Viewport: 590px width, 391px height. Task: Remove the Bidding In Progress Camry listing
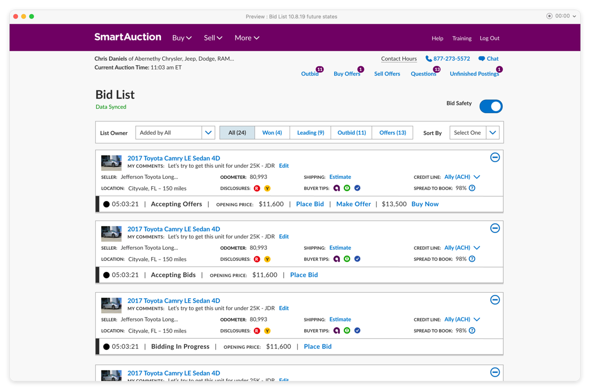pyautogui.click(x=495, y=300)
